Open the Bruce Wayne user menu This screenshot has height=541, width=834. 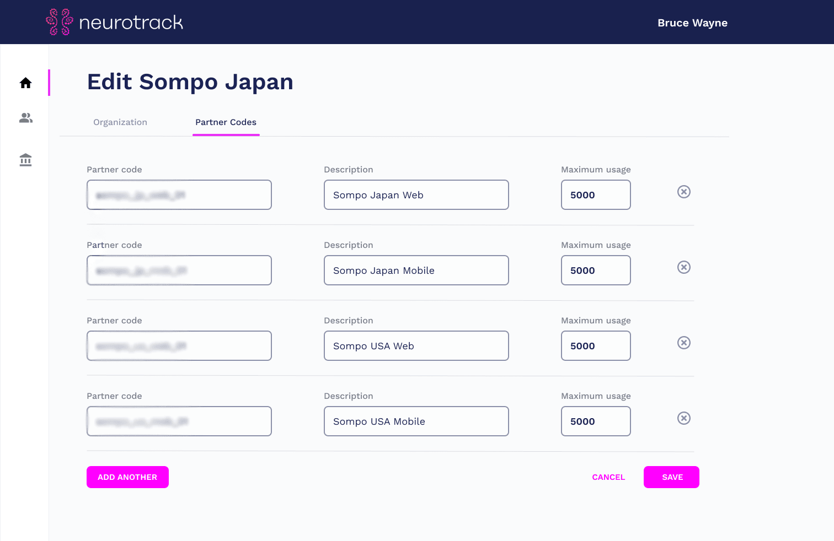click(692, 23)
